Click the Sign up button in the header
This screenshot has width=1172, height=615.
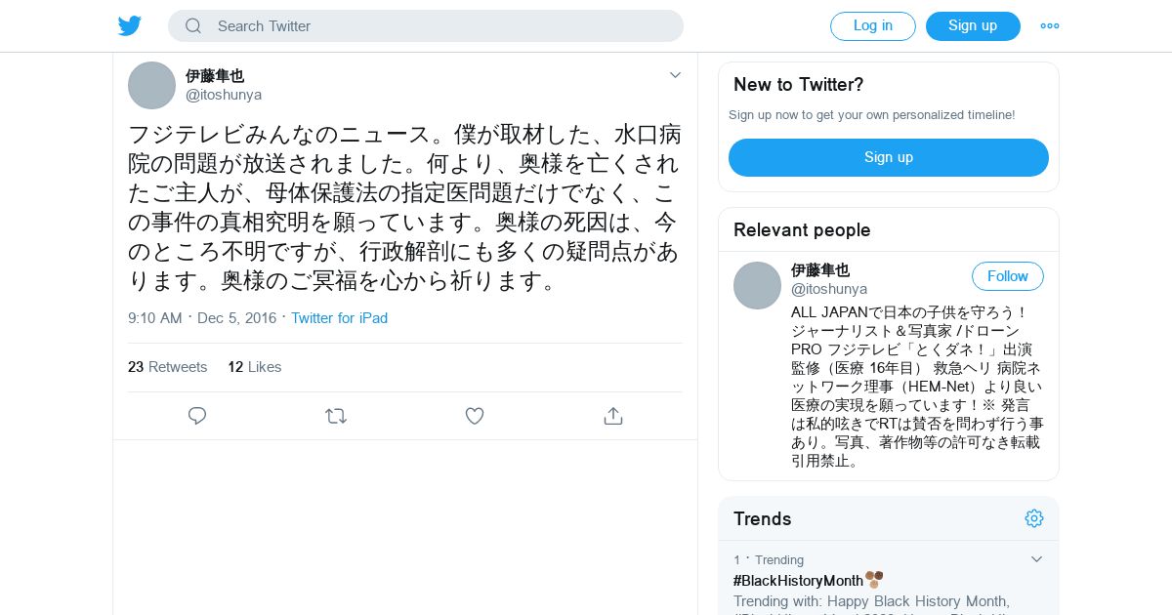(x=973, y=26)
